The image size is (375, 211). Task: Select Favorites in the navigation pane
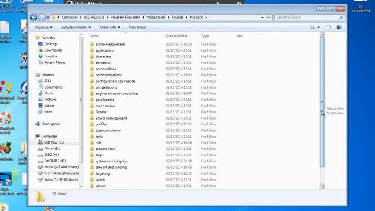click(x=48, y=38)
